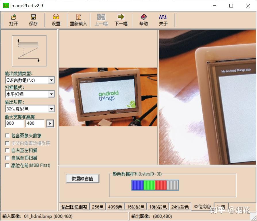Show About dialog via the IZL 关于 icon
This screenshot has height=221, width=257.
pos(163,20)
